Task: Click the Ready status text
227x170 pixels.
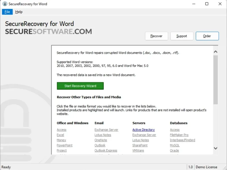Action: (x=6, y=167)
